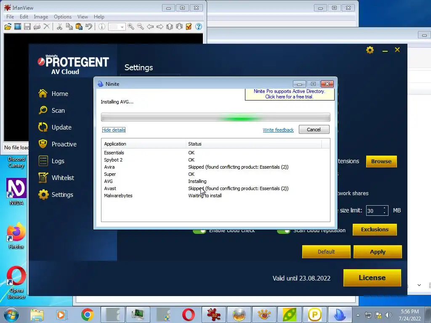Click the Windows Start orb
Screen dimensions: 431x323
point(11,315)
